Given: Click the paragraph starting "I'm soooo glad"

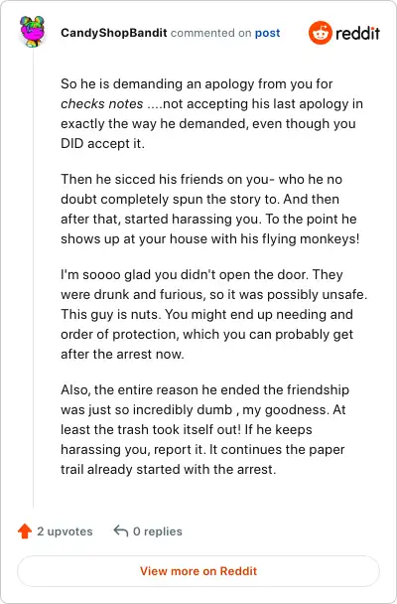Looking at the screenshot, I should click(x=214, y=314).
